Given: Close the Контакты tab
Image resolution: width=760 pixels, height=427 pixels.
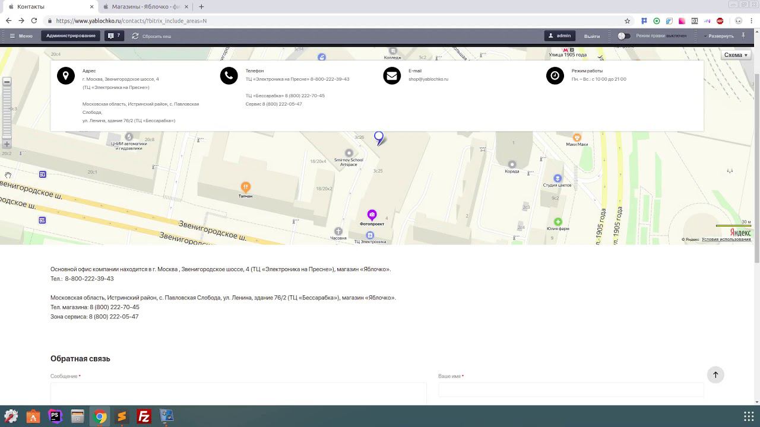Looking at the screenshot, I should point(91,7).
